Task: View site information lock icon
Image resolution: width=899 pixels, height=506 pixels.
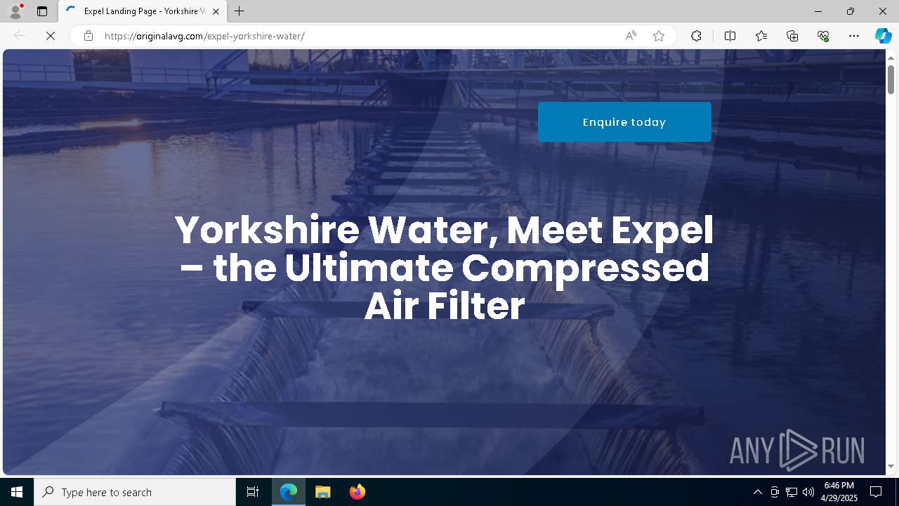Action: tap(88, 36)
